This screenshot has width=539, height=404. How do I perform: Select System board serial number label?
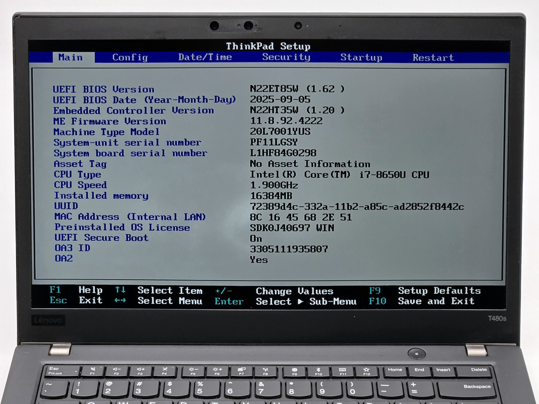(x=130, y=153)
